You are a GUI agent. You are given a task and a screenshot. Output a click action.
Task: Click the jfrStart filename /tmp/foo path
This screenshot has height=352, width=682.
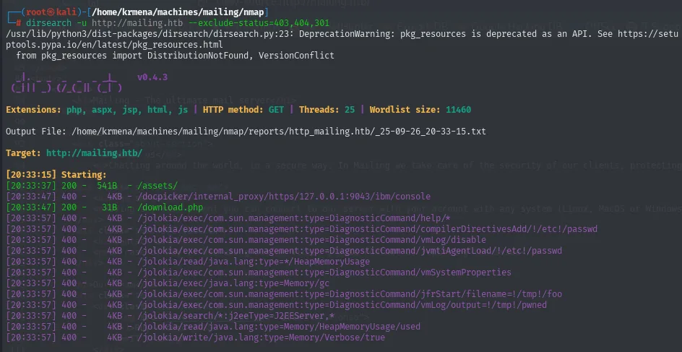click(x=350, y=295)
